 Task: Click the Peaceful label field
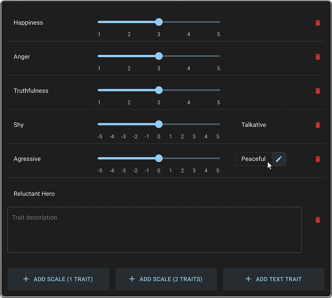253,159
